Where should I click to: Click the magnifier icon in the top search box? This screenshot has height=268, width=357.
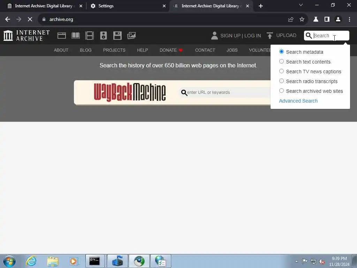click(x=309, y=36)
